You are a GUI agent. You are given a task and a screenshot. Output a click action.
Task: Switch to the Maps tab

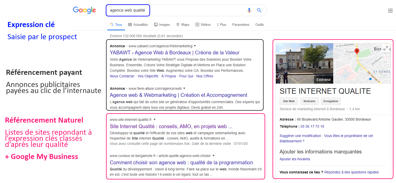point(183,25)
